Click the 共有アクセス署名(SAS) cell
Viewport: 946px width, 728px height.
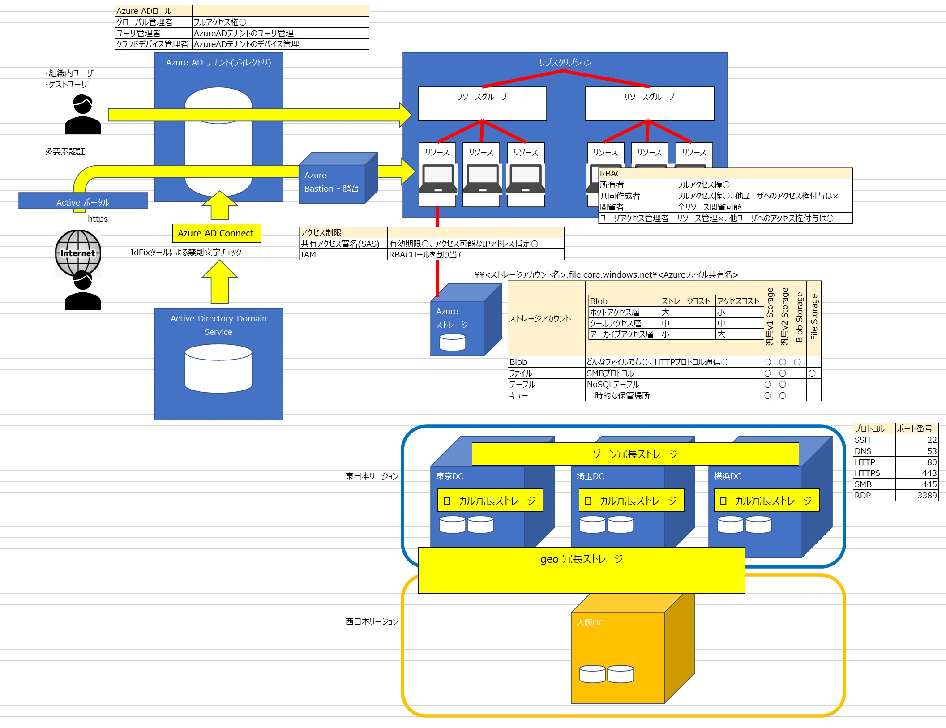pyautogui.click(x=343, y=244)
